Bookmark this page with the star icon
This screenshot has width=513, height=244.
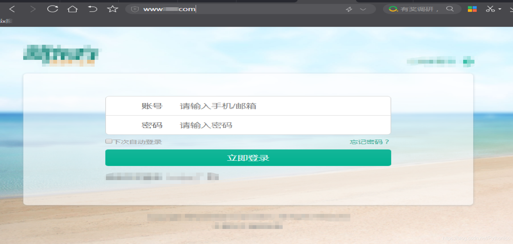click(x=113, y=9)
